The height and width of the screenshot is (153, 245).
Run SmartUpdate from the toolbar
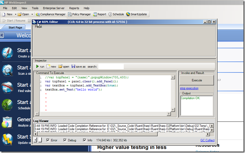click(136, 14)
